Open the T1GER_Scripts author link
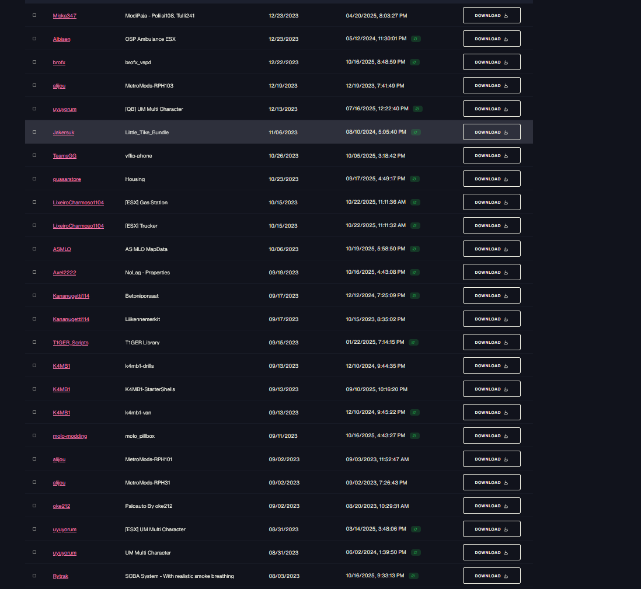The image size is (641, 589). point(70,343)
